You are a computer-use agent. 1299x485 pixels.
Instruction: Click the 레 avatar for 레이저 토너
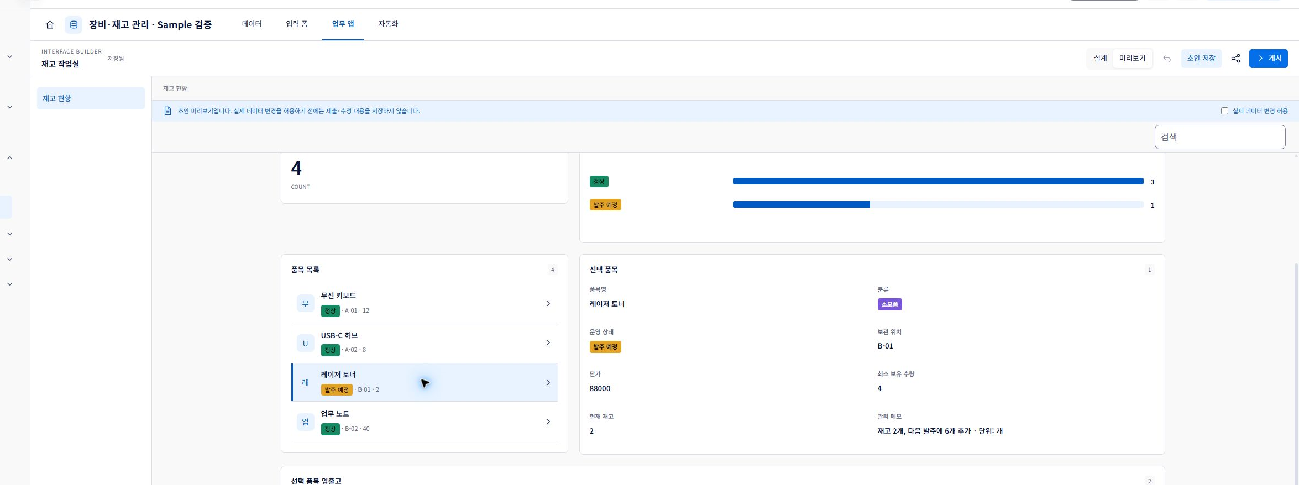coord(305,382)
